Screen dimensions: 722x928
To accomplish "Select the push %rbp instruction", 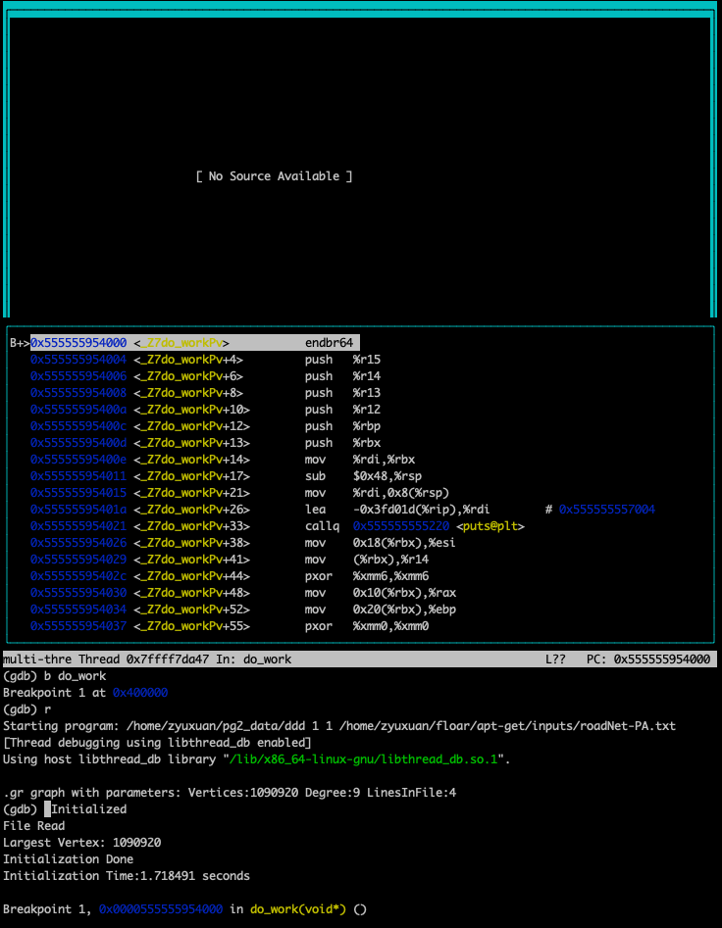I will coord(342,425).
